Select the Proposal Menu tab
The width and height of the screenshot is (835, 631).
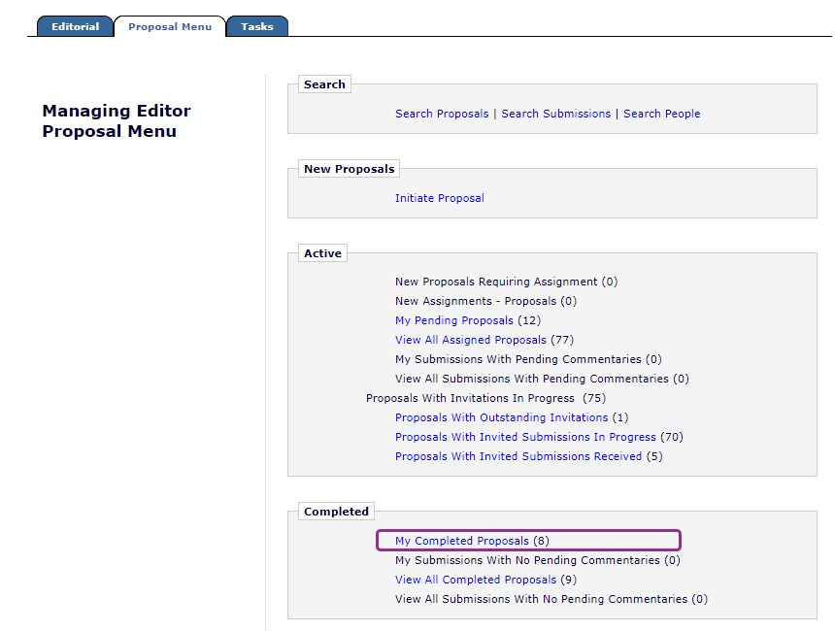pyautogui.click(x=170, y=27)
